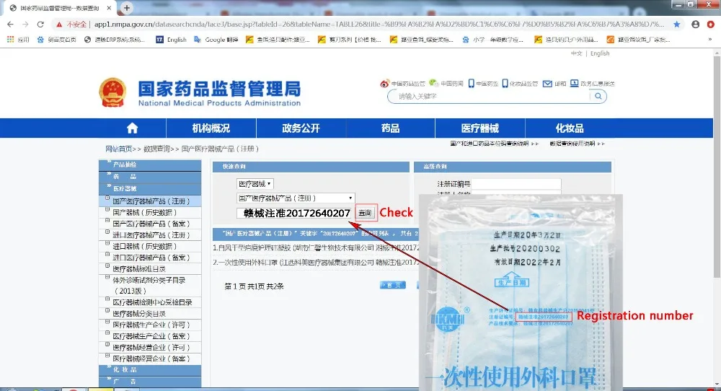Open the 政务公开 navigation menu
The width and height of the screenshot is (721, 391).
301,128
